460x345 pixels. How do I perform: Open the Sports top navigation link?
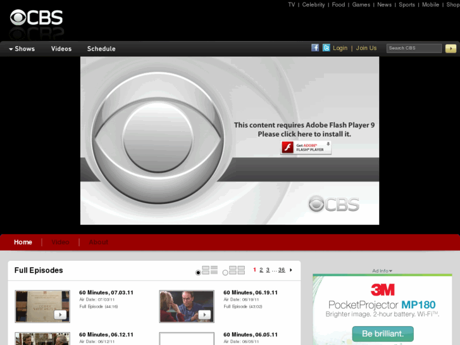pyautogui.click(x=407, y=4)
